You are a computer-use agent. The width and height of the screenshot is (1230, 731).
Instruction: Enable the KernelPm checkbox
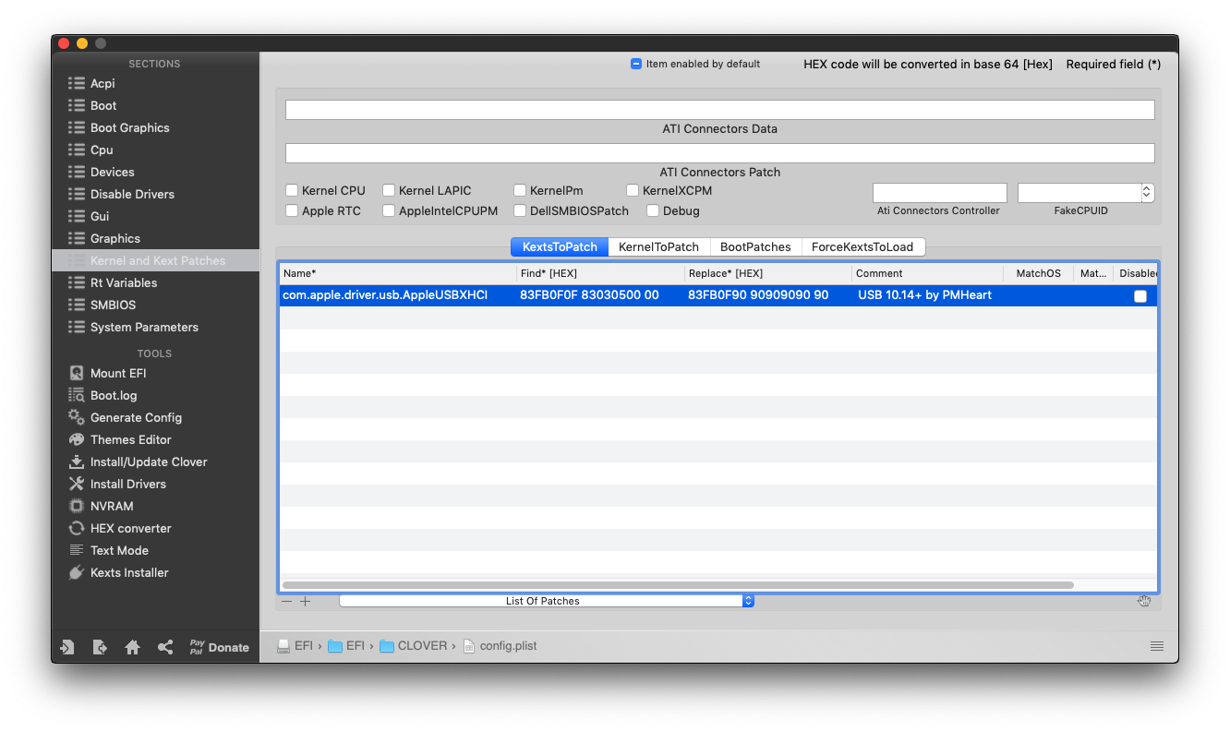click(x=520, y=190)
